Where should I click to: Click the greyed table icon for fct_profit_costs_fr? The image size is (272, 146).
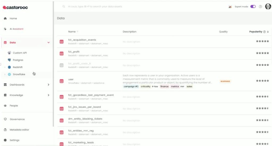coord(62,65)
